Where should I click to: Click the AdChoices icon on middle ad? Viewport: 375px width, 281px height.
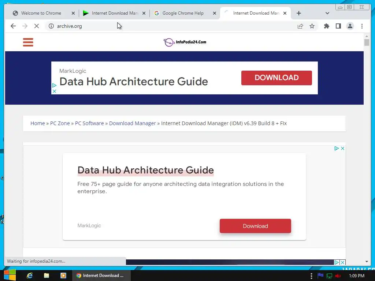[337, 149]
